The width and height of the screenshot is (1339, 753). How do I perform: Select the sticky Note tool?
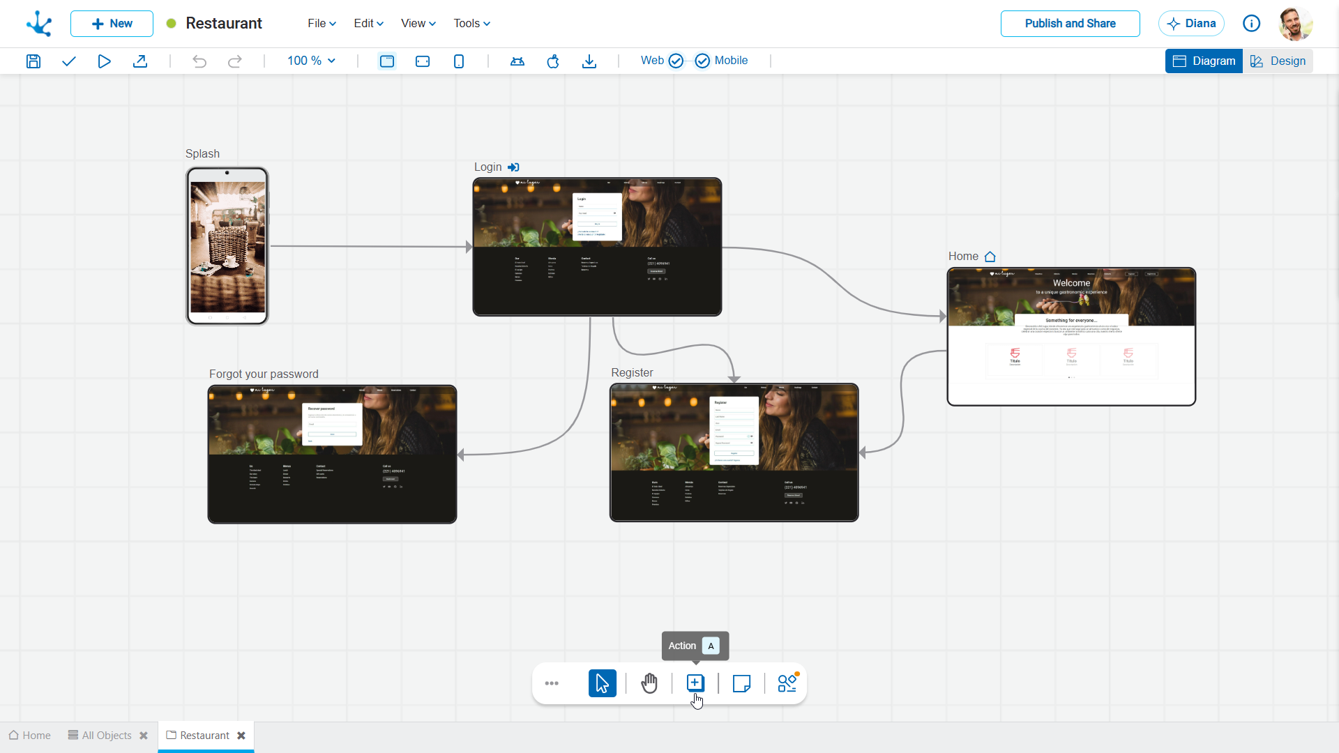tap(741, 683)
